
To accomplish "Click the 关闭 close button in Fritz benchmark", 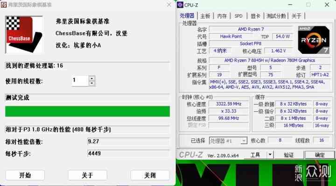I will point(150,175).
